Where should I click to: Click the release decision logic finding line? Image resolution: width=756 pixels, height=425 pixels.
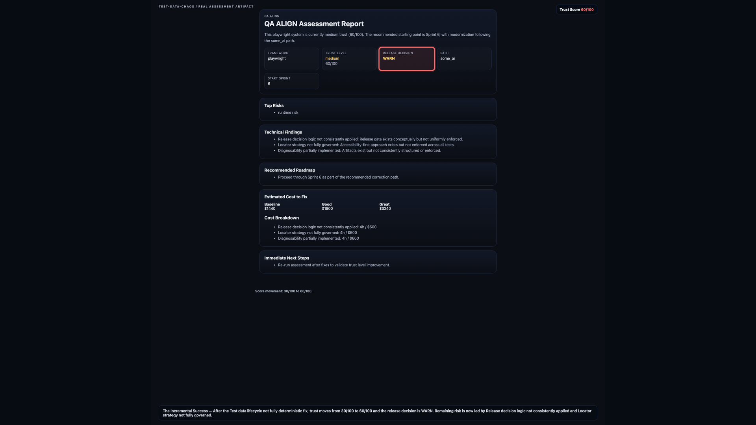pyautogui.click(x=370, y=139)
